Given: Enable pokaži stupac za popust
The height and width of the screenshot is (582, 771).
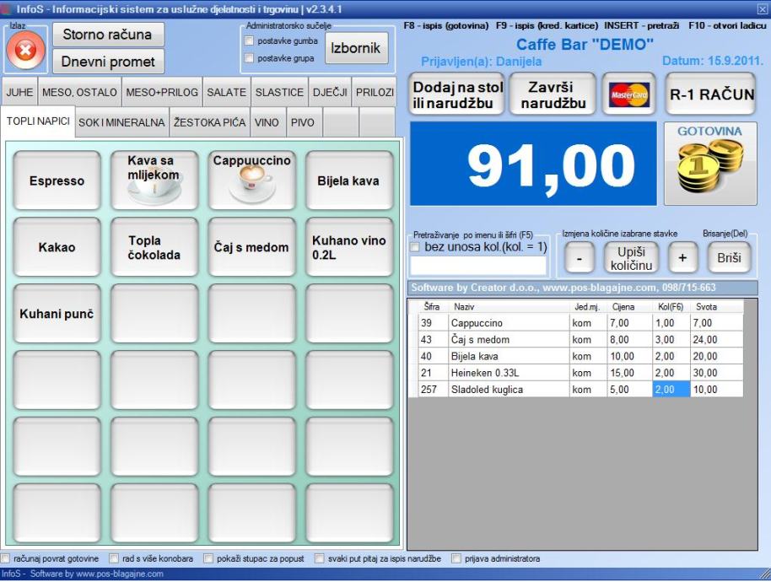Looking at the screenshot, I should (x=208, y=558).
